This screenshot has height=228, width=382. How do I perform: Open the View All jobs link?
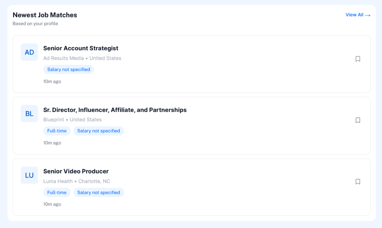pyautogui.click(x=355, y=15)
